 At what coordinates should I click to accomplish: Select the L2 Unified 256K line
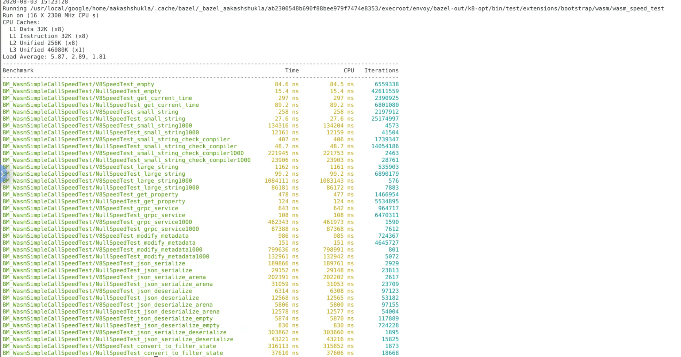pos(44,43)
